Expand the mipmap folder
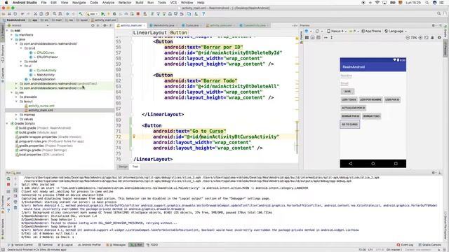The image size is (449, 252). pyautogui.click(x=16, y=115)
